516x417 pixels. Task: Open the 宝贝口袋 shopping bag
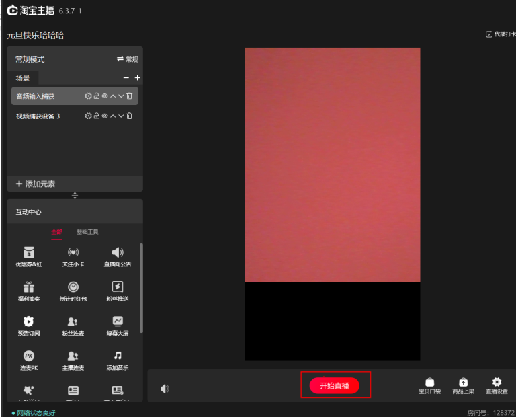[x=429, y=386]
